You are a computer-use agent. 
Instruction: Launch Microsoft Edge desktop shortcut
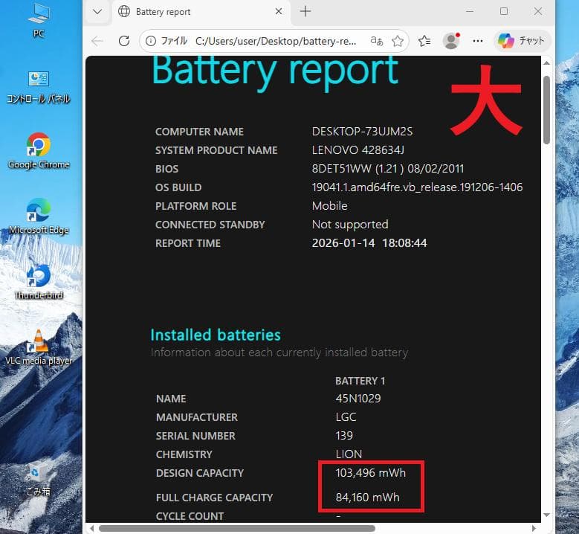tap(39, 216)
